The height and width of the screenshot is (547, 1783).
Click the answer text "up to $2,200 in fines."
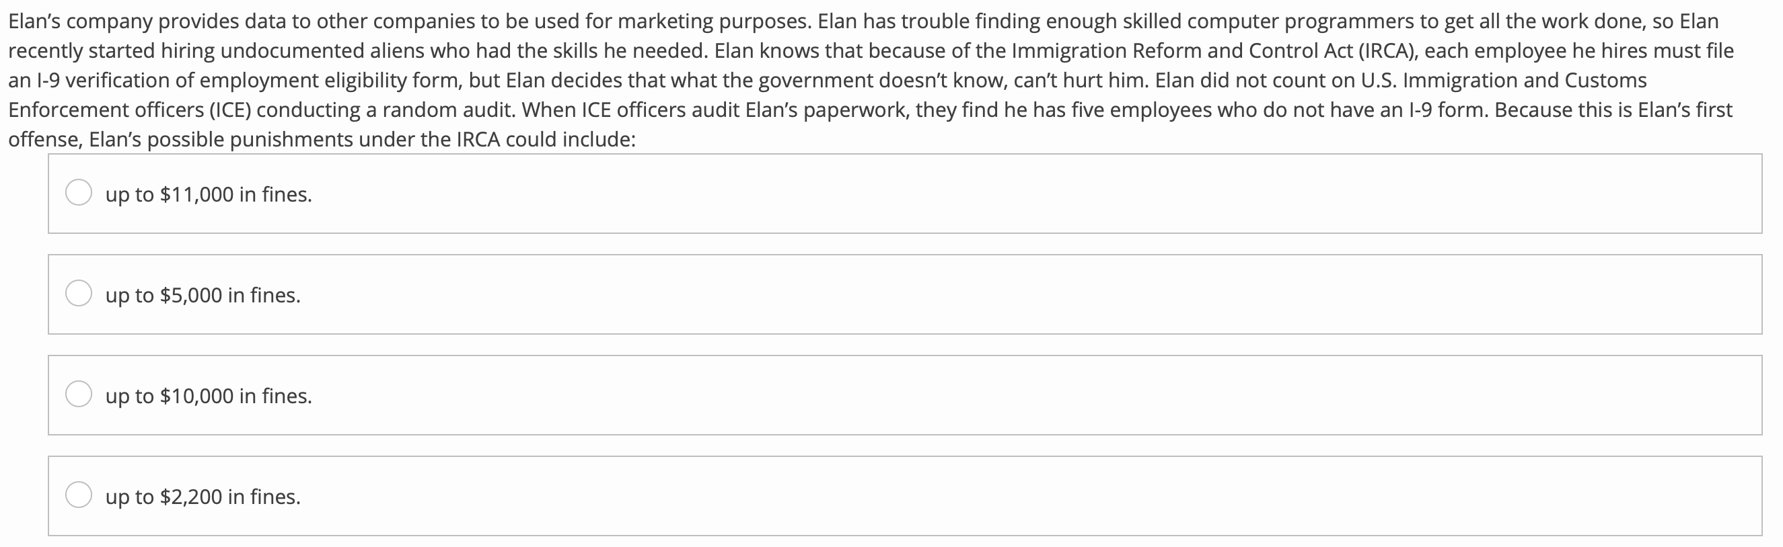pyautogui.click(x=202, y=497)
